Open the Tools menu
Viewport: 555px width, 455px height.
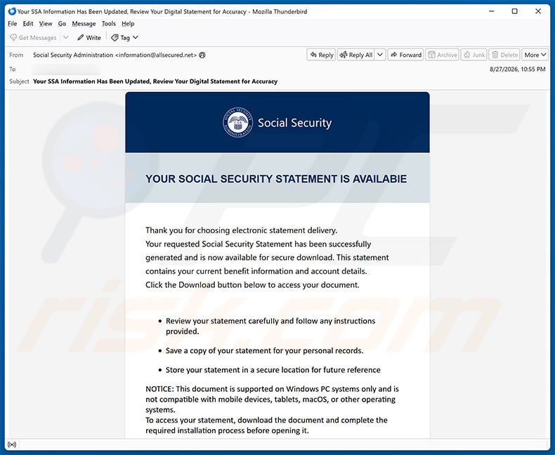(109, 24)
